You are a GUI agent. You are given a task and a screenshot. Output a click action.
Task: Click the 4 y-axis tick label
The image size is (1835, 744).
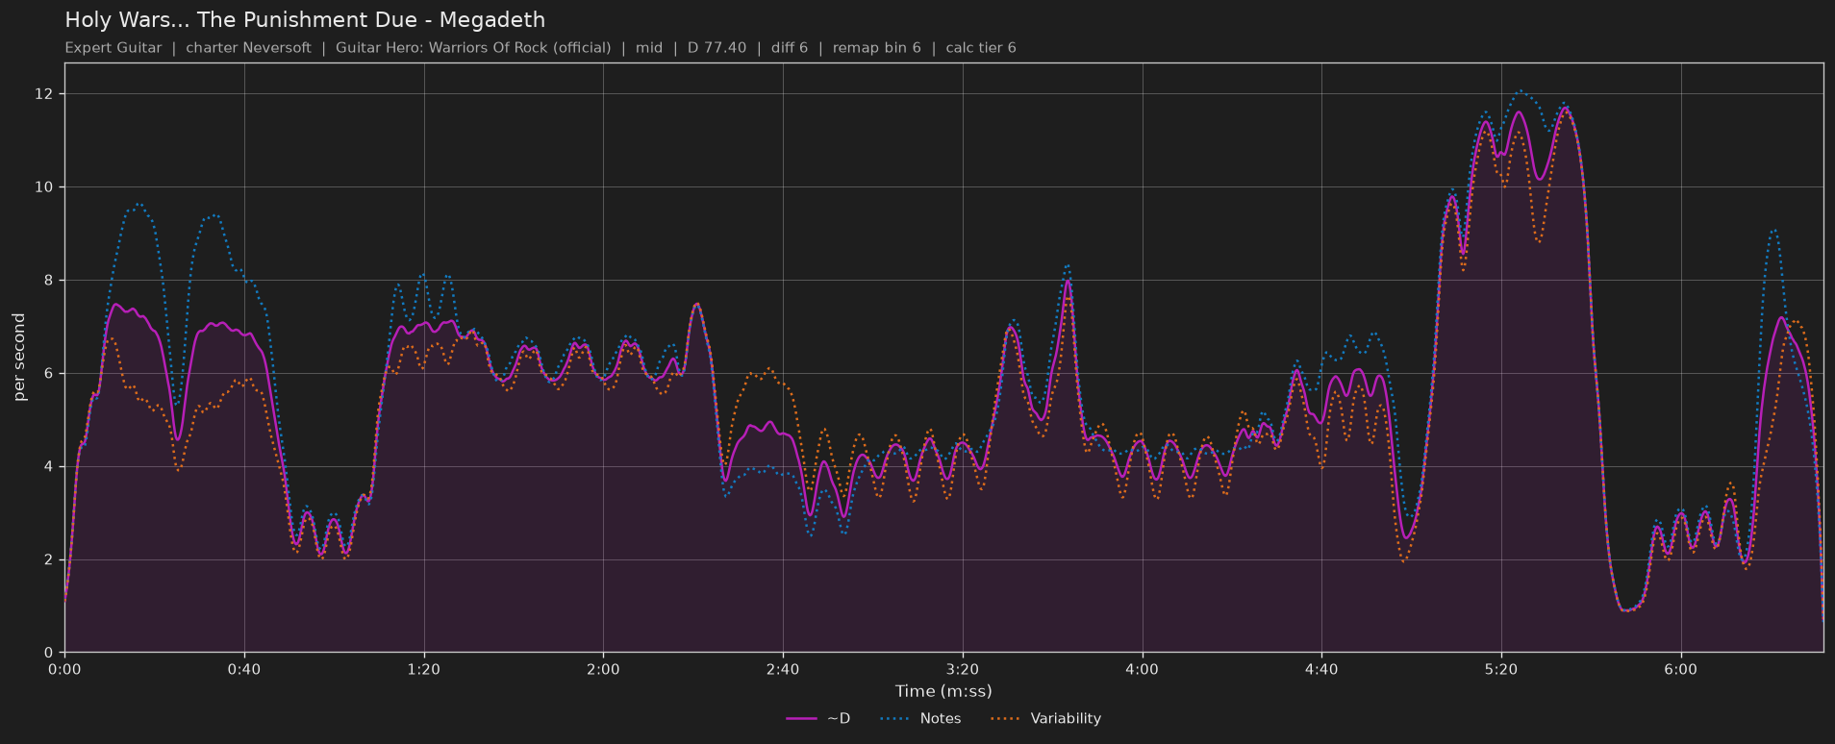coord(49,467)
